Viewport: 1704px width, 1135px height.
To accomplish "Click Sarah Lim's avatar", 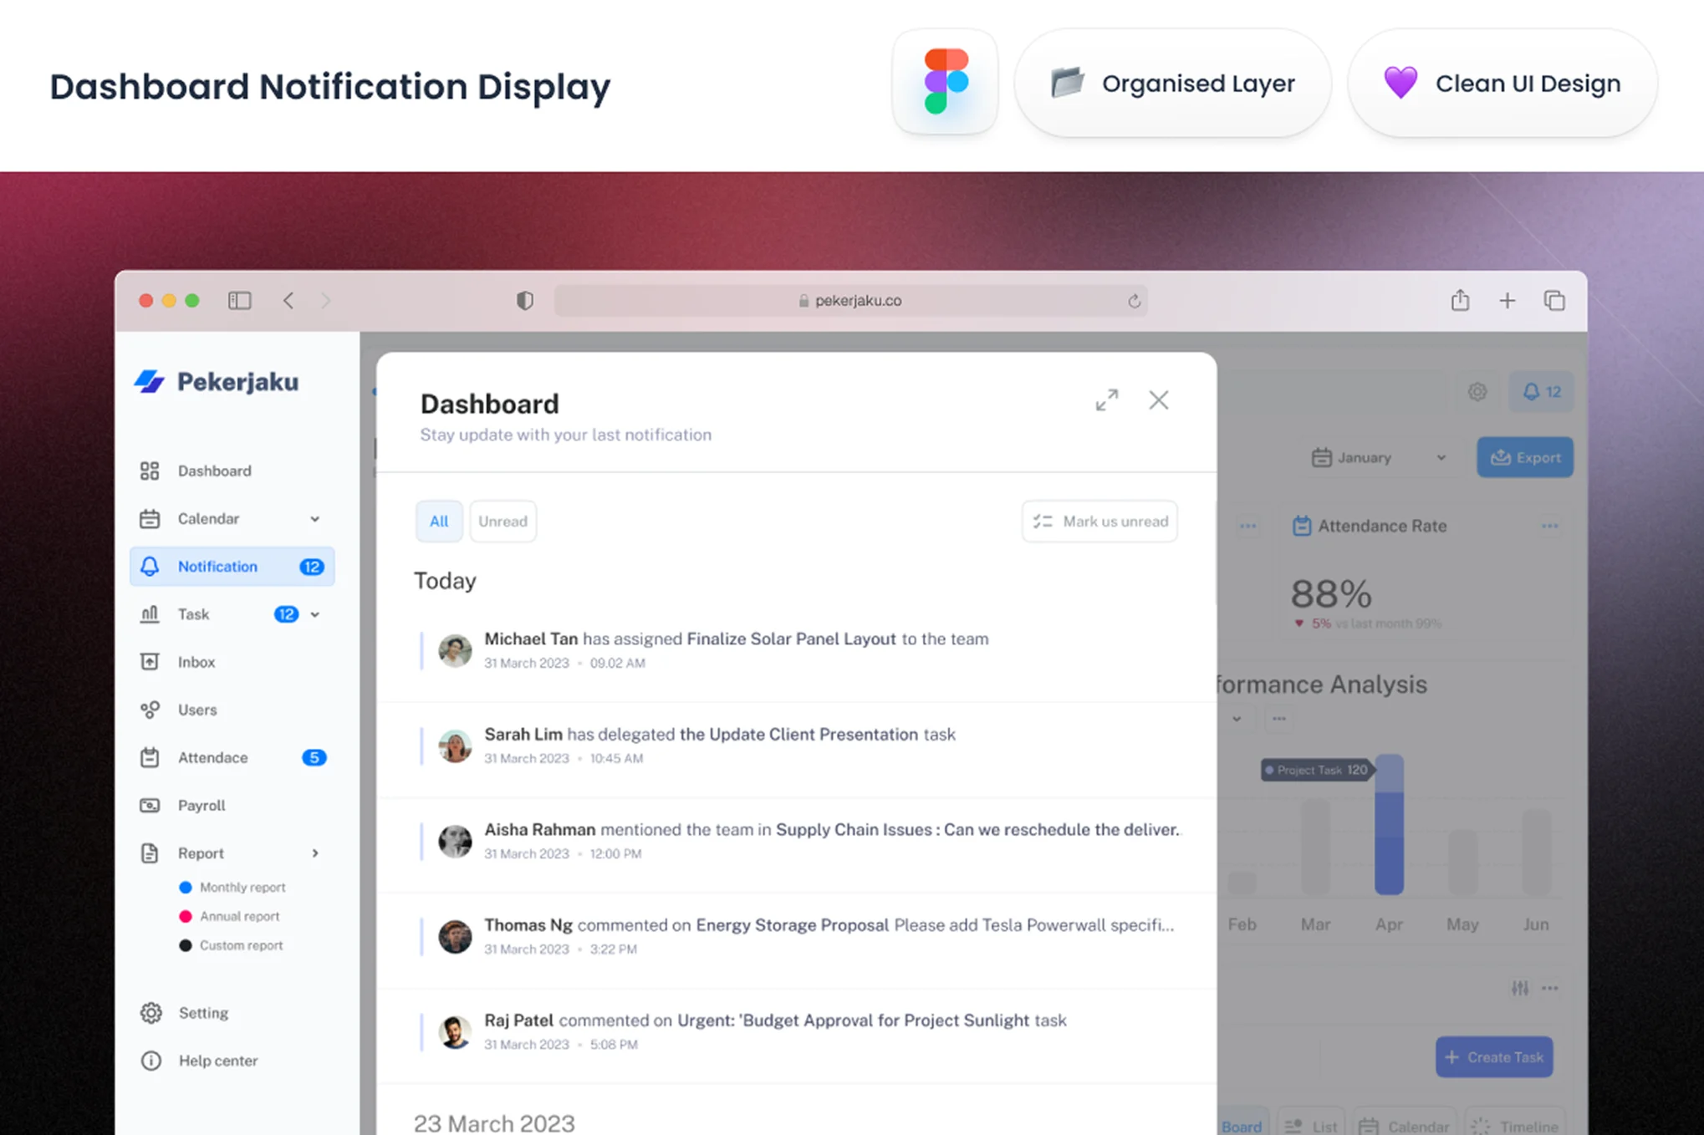I will pyautogui.click(x=455, y=746).
